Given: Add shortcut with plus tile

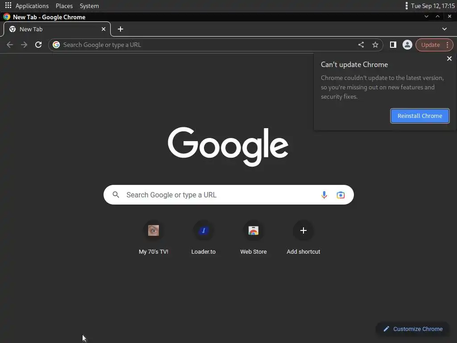Looking at the screenshot, I should [303, 238].
